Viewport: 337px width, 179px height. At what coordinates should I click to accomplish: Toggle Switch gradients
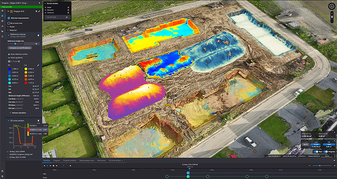9,58
